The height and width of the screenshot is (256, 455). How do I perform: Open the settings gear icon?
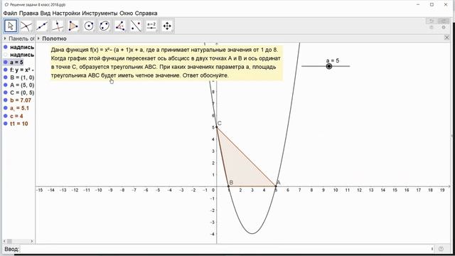point(444,27)
